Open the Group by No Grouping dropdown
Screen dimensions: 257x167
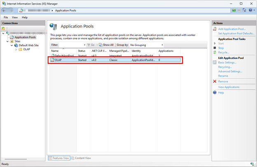(146, 45)
